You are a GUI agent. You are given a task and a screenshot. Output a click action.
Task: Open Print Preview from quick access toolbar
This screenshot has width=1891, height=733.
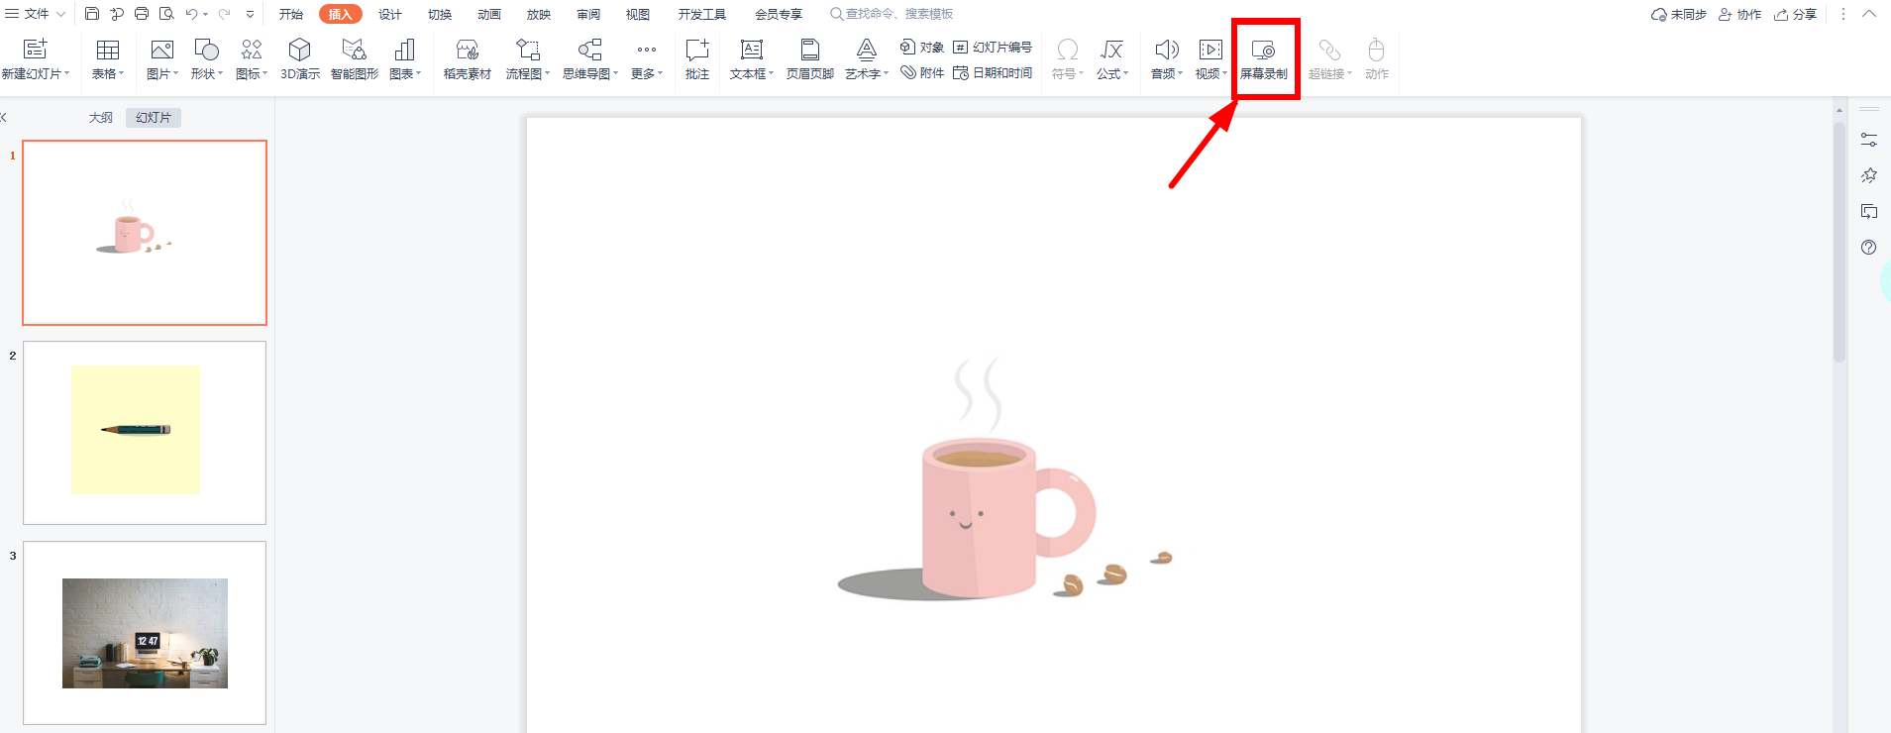point(166,14)
